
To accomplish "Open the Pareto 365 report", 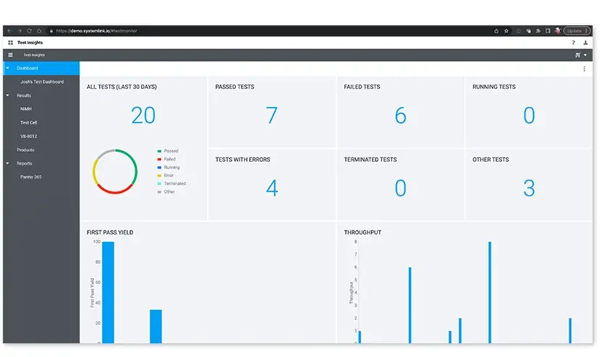I will tap(31, 177).
